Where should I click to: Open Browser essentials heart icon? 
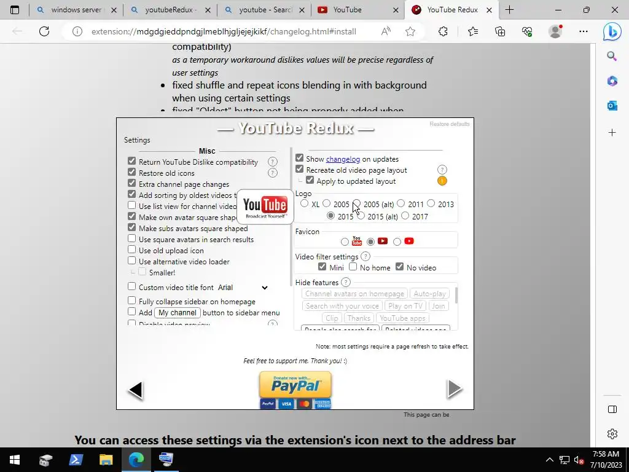[527, 31]
